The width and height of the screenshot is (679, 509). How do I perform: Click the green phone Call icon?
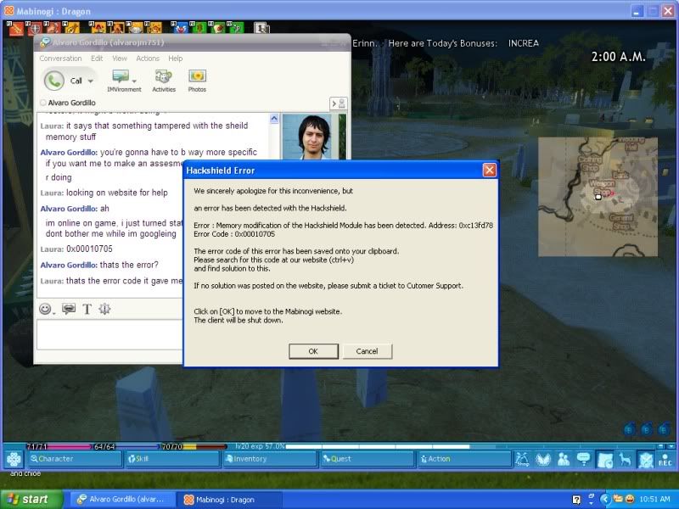tap(54, 81)
